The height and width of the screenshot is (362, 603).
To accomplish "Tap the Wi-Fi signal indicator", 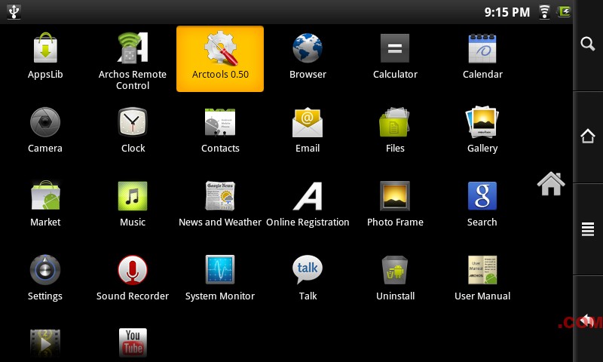I will (x=544, y=11).
